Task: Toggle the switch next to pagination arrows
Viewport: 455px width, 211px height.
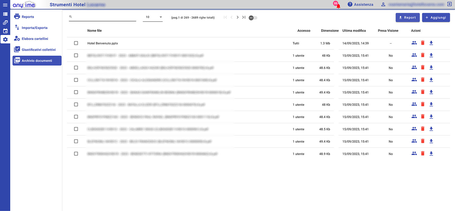Action: [253, 18]
